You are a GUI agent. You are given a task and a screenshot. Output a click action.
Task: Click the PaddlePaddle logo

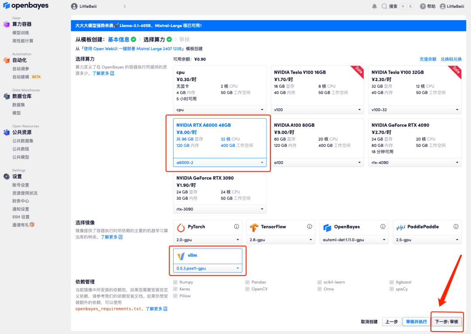click(x=400, y=227)
